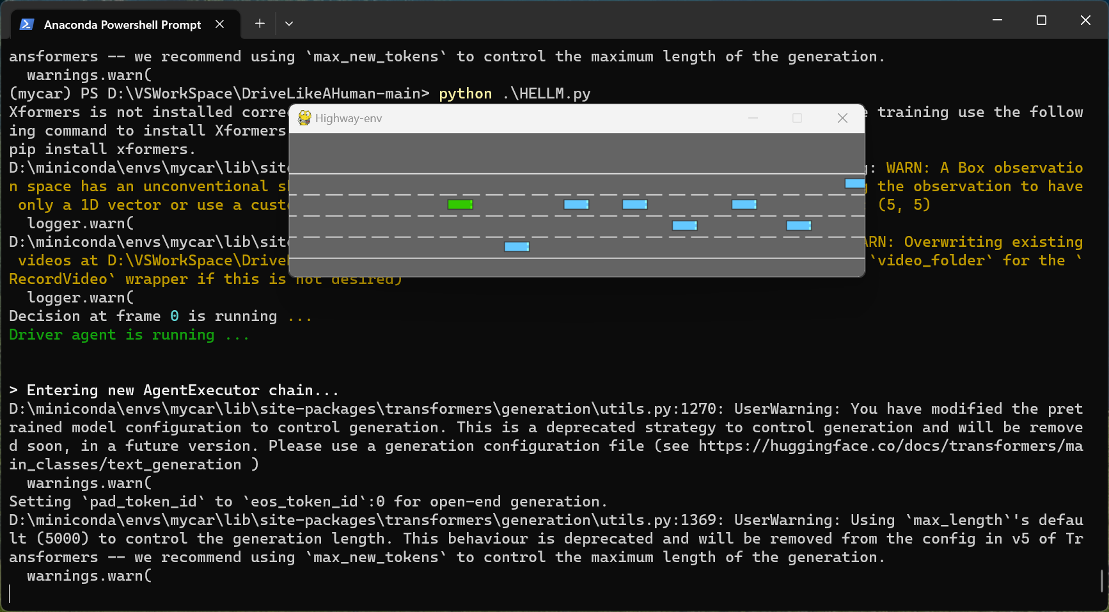The width and height of the screenshot is (1109, 612).
Task: Minimize the Windows Terminal window
Action: click(x=996, y=20)
